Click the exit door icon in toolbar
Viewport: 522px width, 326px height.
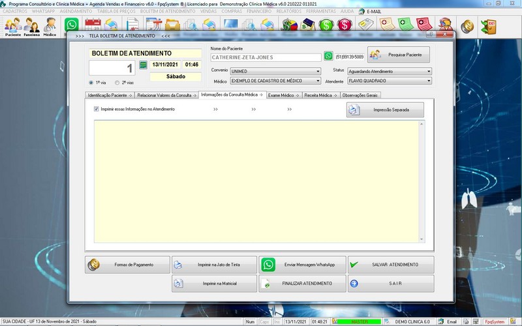point(487,27)
